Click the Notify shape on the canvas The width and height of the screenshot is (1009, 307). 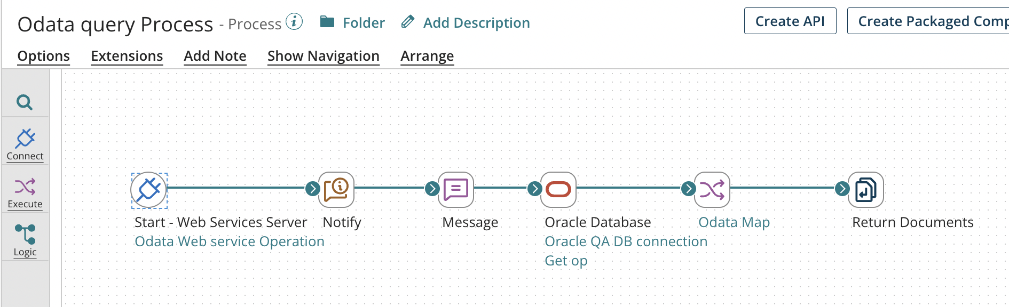(x=336, y=190)
